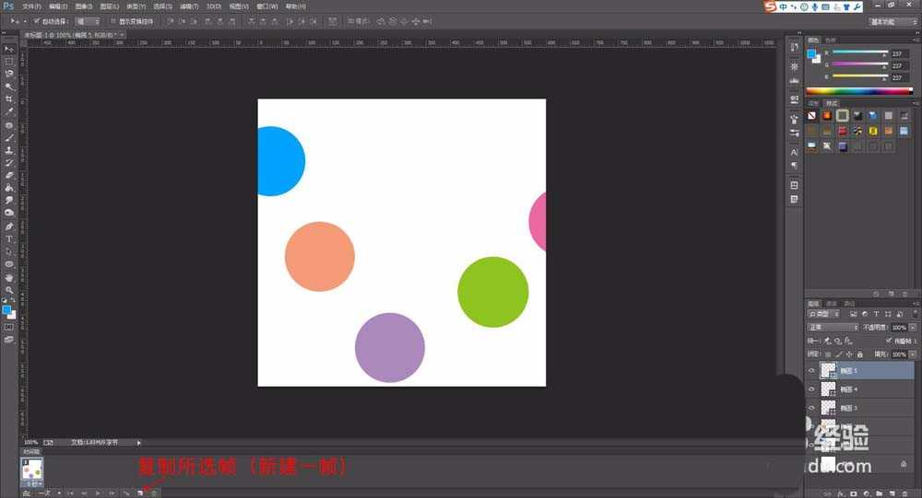The image size is (922, 498).
Task: Hide the 椭圆 5 layer
Action: 811,371
